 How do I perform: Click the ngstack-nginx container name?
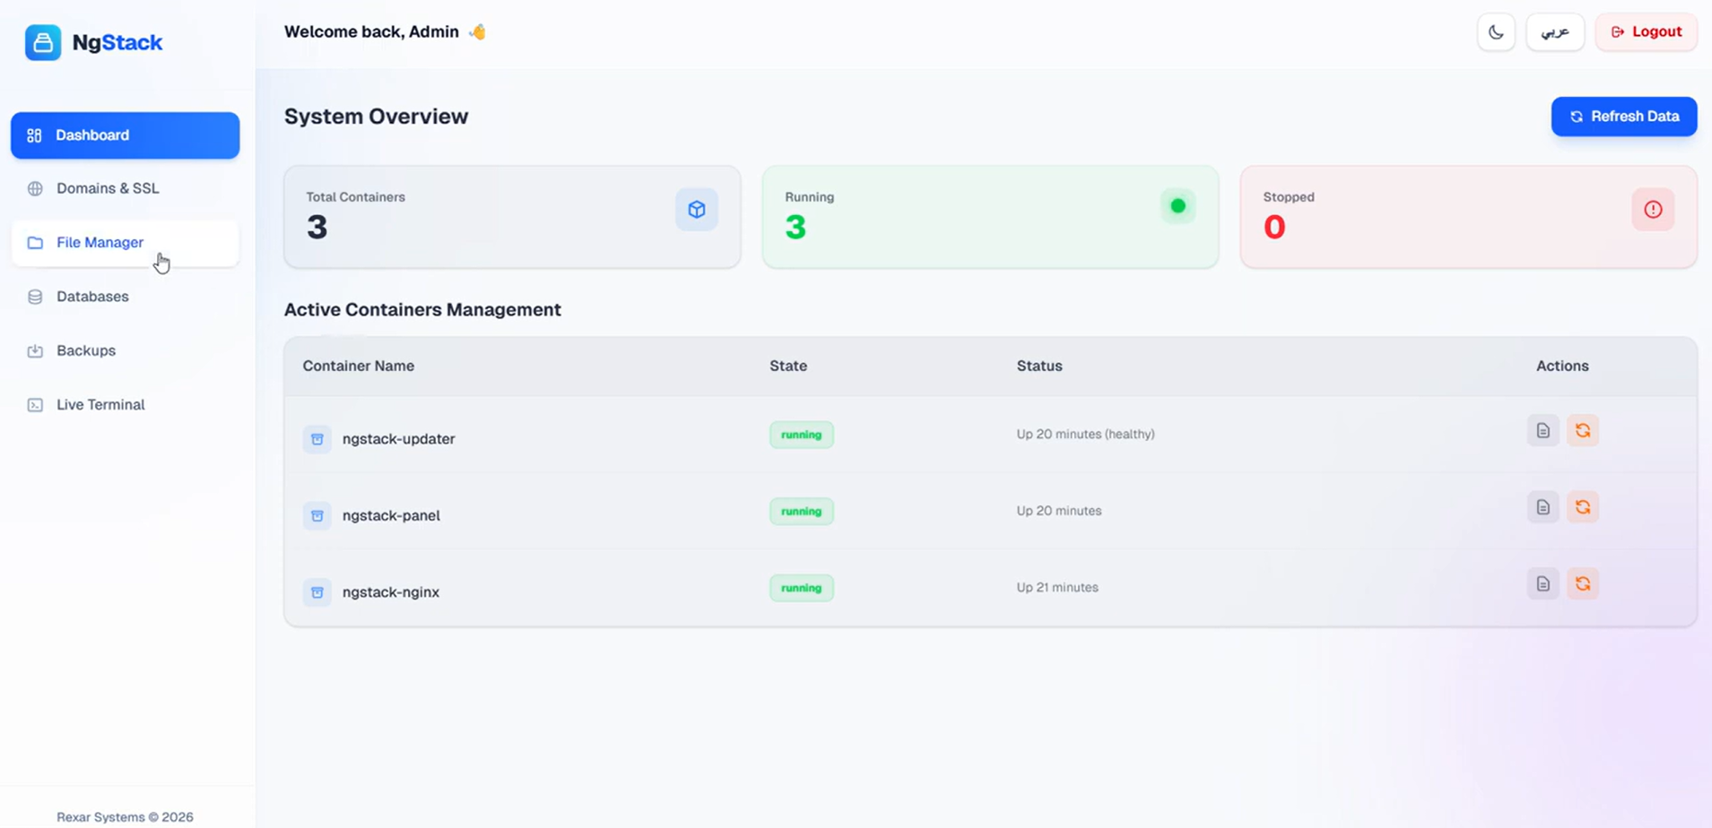point(391,592)
